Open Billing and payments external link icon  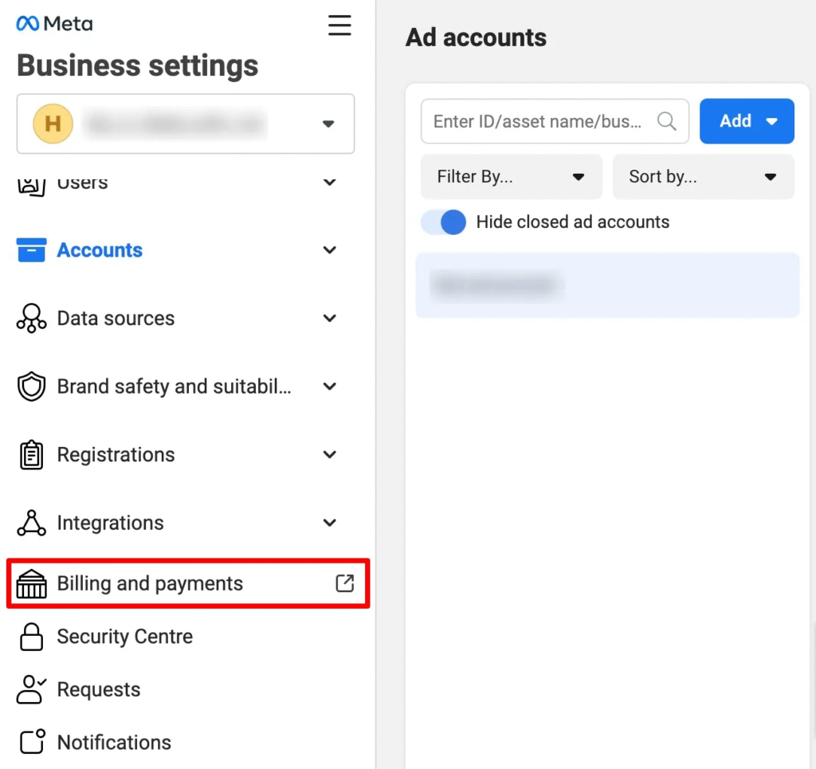click(344, 583)
